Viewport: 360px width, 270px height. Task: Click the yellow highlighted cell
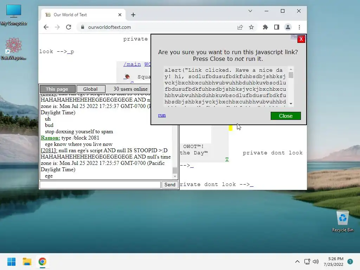point(231,128)
